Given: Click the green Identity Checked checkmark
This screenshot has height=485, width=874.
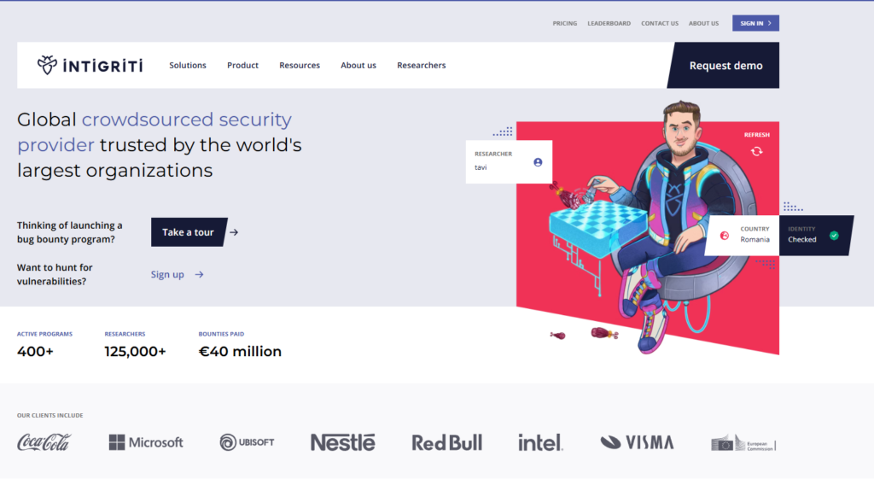Looking at the screenshot, I should pyautogui.click(x=834, y=236).
